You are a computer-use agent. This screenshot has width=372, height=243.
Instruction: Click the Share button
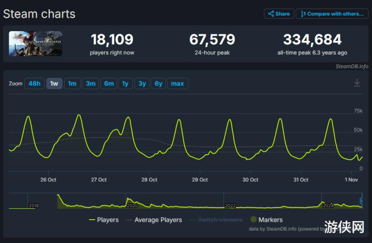point(279,13)
